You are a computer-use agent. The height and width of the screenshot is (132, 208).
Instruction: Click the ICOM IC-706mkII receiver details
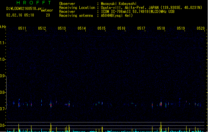tap(138, 12)
